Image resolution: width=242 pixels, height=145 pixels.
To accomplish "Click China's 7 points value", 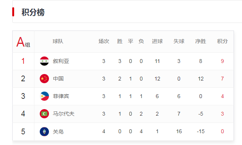I will [222, 79].
